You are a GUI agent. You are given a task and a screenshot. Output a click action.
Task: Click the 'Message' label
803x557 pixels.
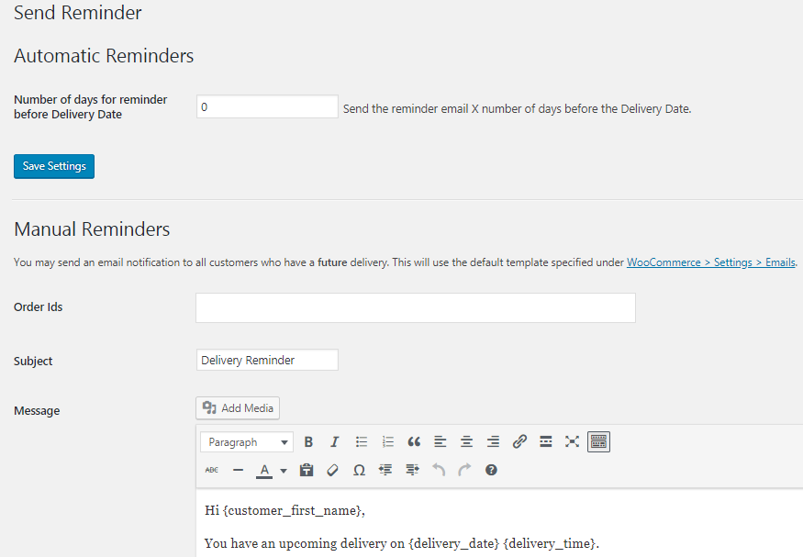tap(37, 410)
